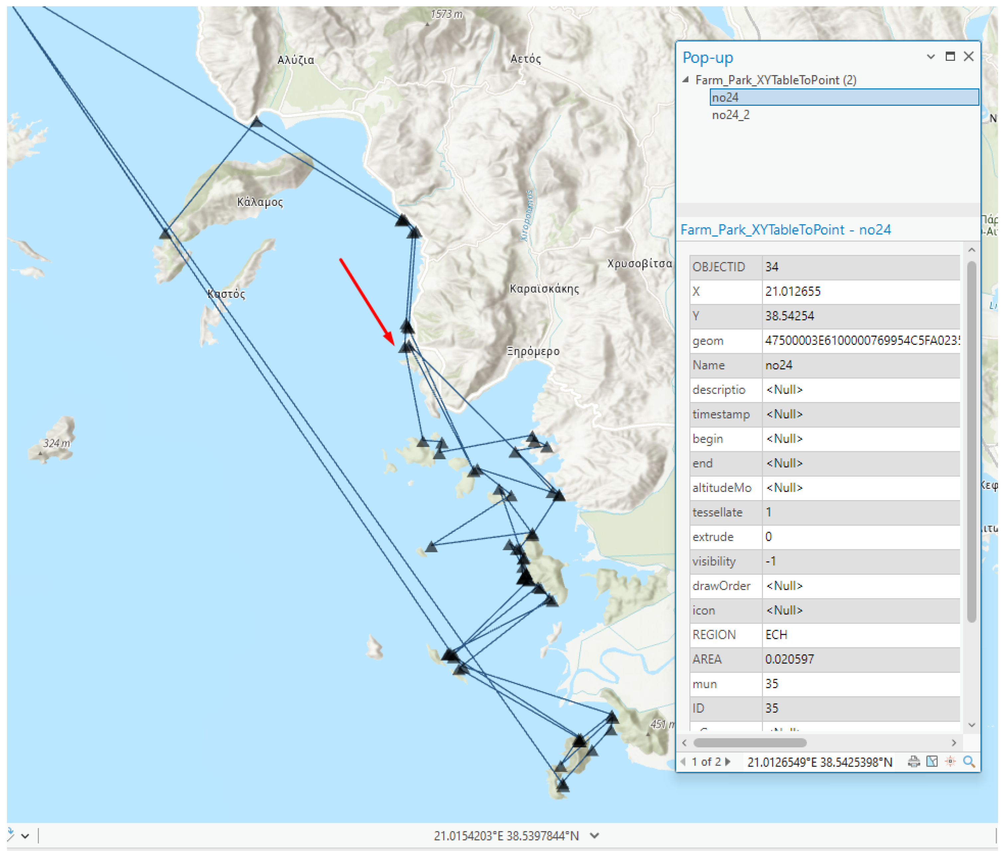This screenshot has width=1004, height=858.
Task: Click the Farm_Park_XYTableToPoint - no24 title link
Action: click(x=785, y=230)
